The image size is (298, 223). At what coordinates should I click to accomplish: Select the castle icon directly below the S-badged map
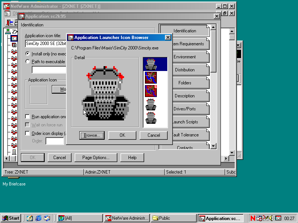[x=151, y=104]
